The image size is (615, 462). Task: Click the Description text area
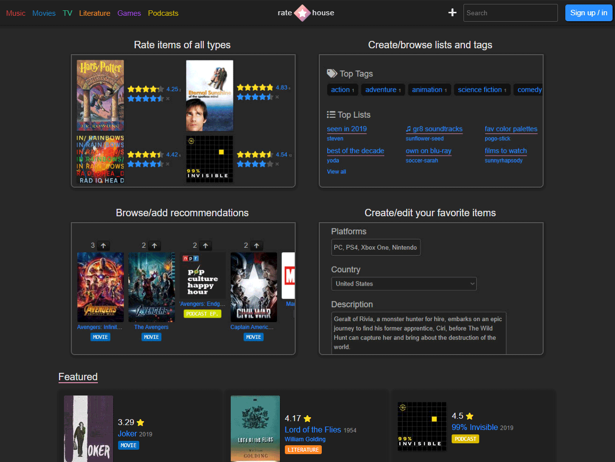click(x=419, y=332)
